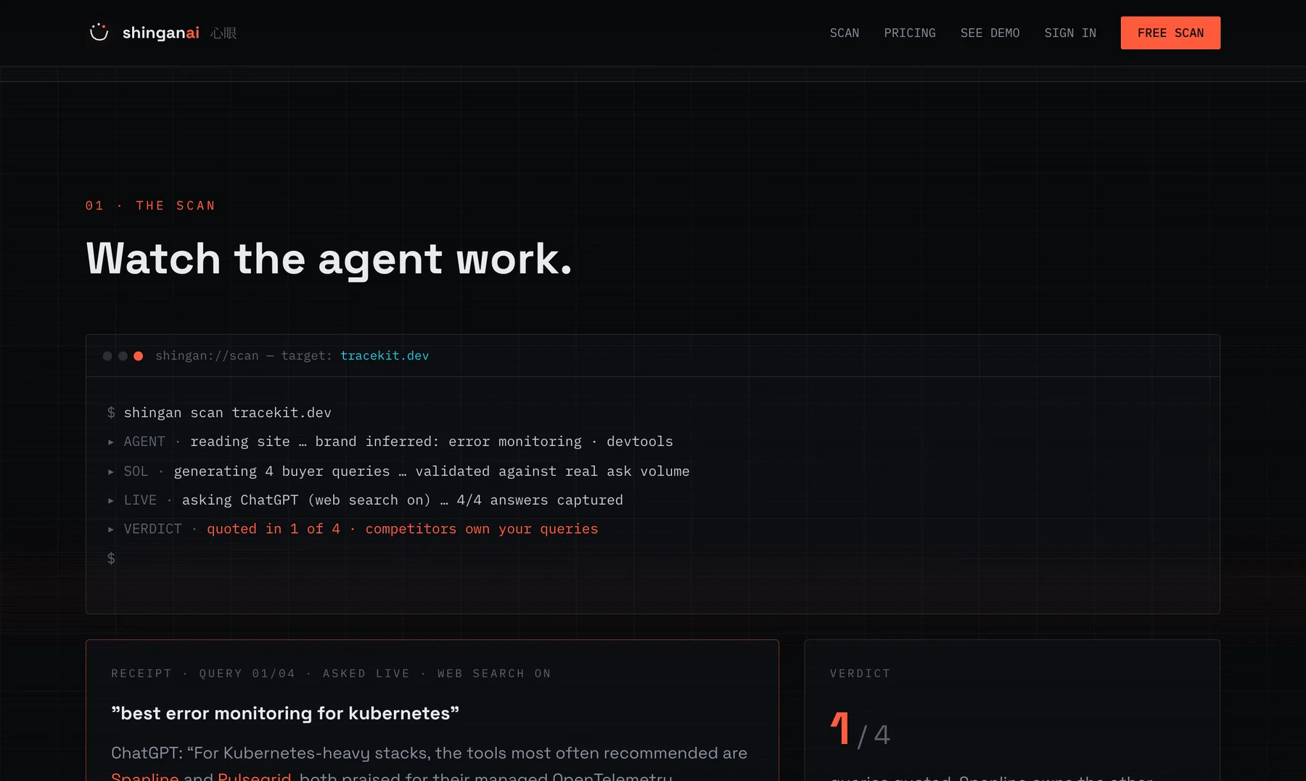Viewport: 1306px width, 781px height.
Task: Click the shinganai smiley logo icon
Action: click(99, 33)
